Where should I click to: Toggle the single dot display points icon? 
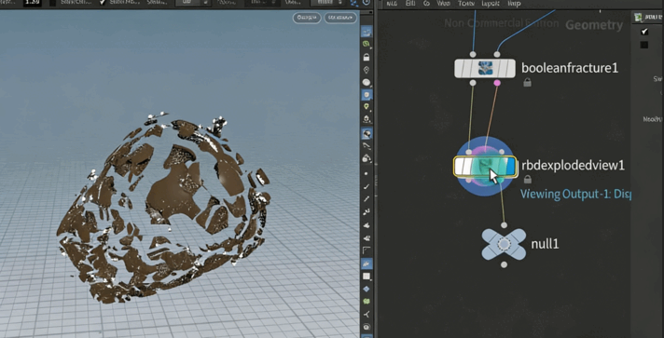tap(366, 173)
